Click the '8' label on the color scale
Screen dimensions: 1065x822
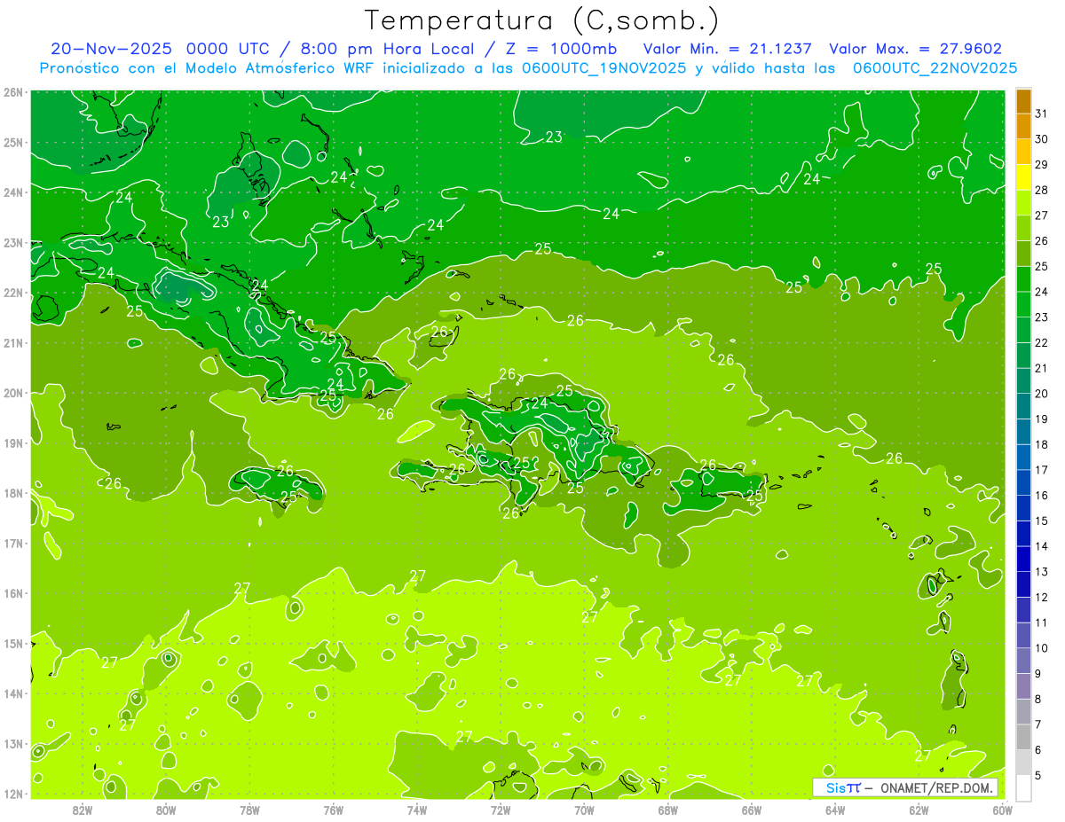(1037, 699)
